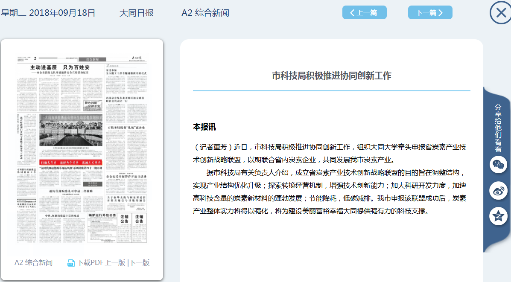The height and width of the screenshot is (282, 511).
Task: Click the -A2 综合新闻- section label in header
Action: click(205, 13)
